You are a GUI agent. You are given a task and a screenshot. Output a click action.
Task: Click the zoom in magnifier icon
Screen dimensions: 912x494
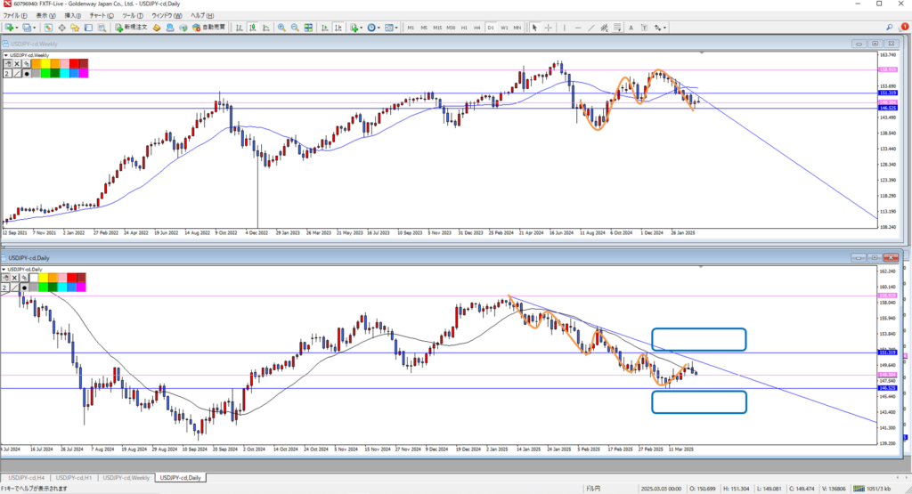[281, 28]
